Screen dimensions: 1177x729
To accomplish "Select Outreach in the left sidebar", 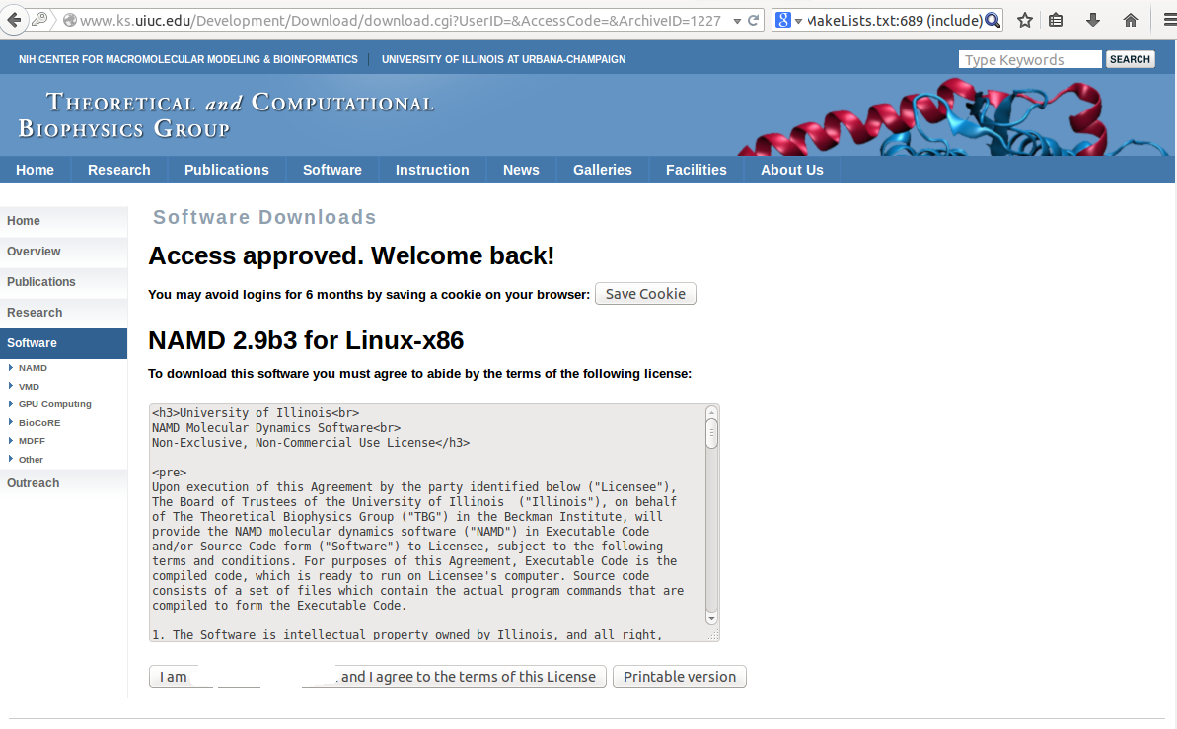I will tap(34, 483).
